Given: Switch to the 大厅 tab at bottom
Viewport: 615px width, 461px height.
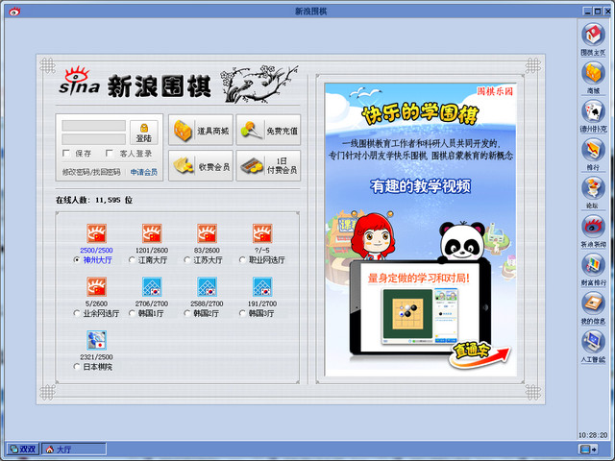Looking at the screenshot, I should coord(74,449).
